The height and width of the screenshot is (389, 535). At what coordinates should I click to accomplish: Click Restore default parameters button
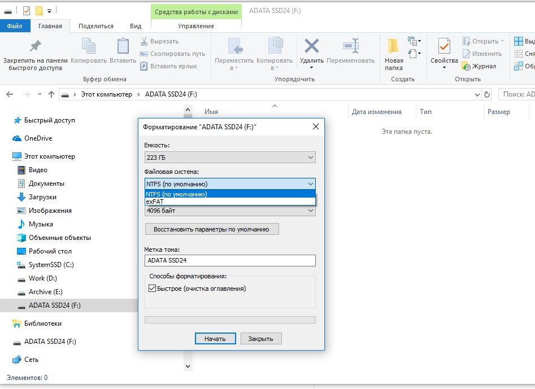pos(212,229)
